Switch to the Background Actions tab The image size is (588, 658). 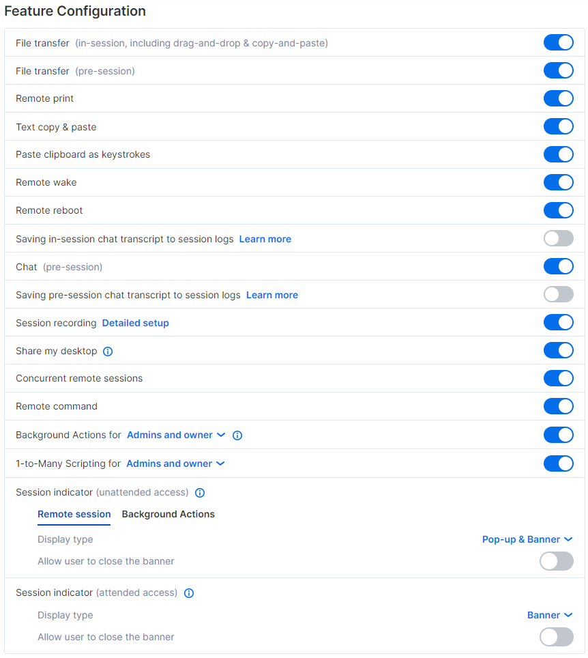point(168,515)
